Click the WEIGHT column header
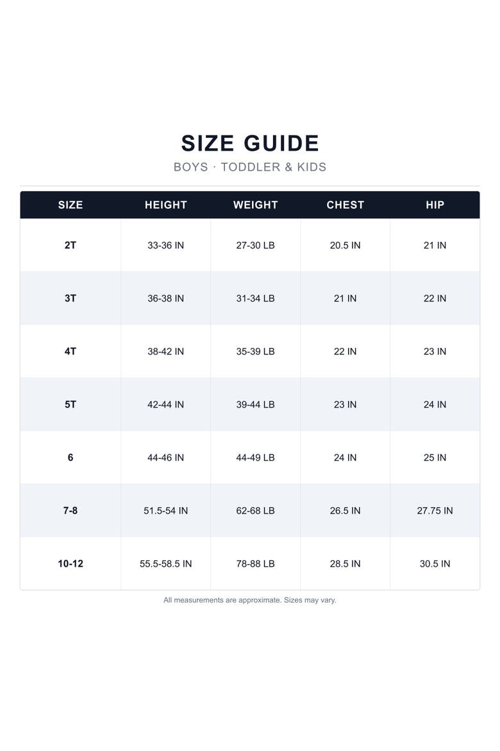Screen dimensions: 500x751 tap(256, 205)
